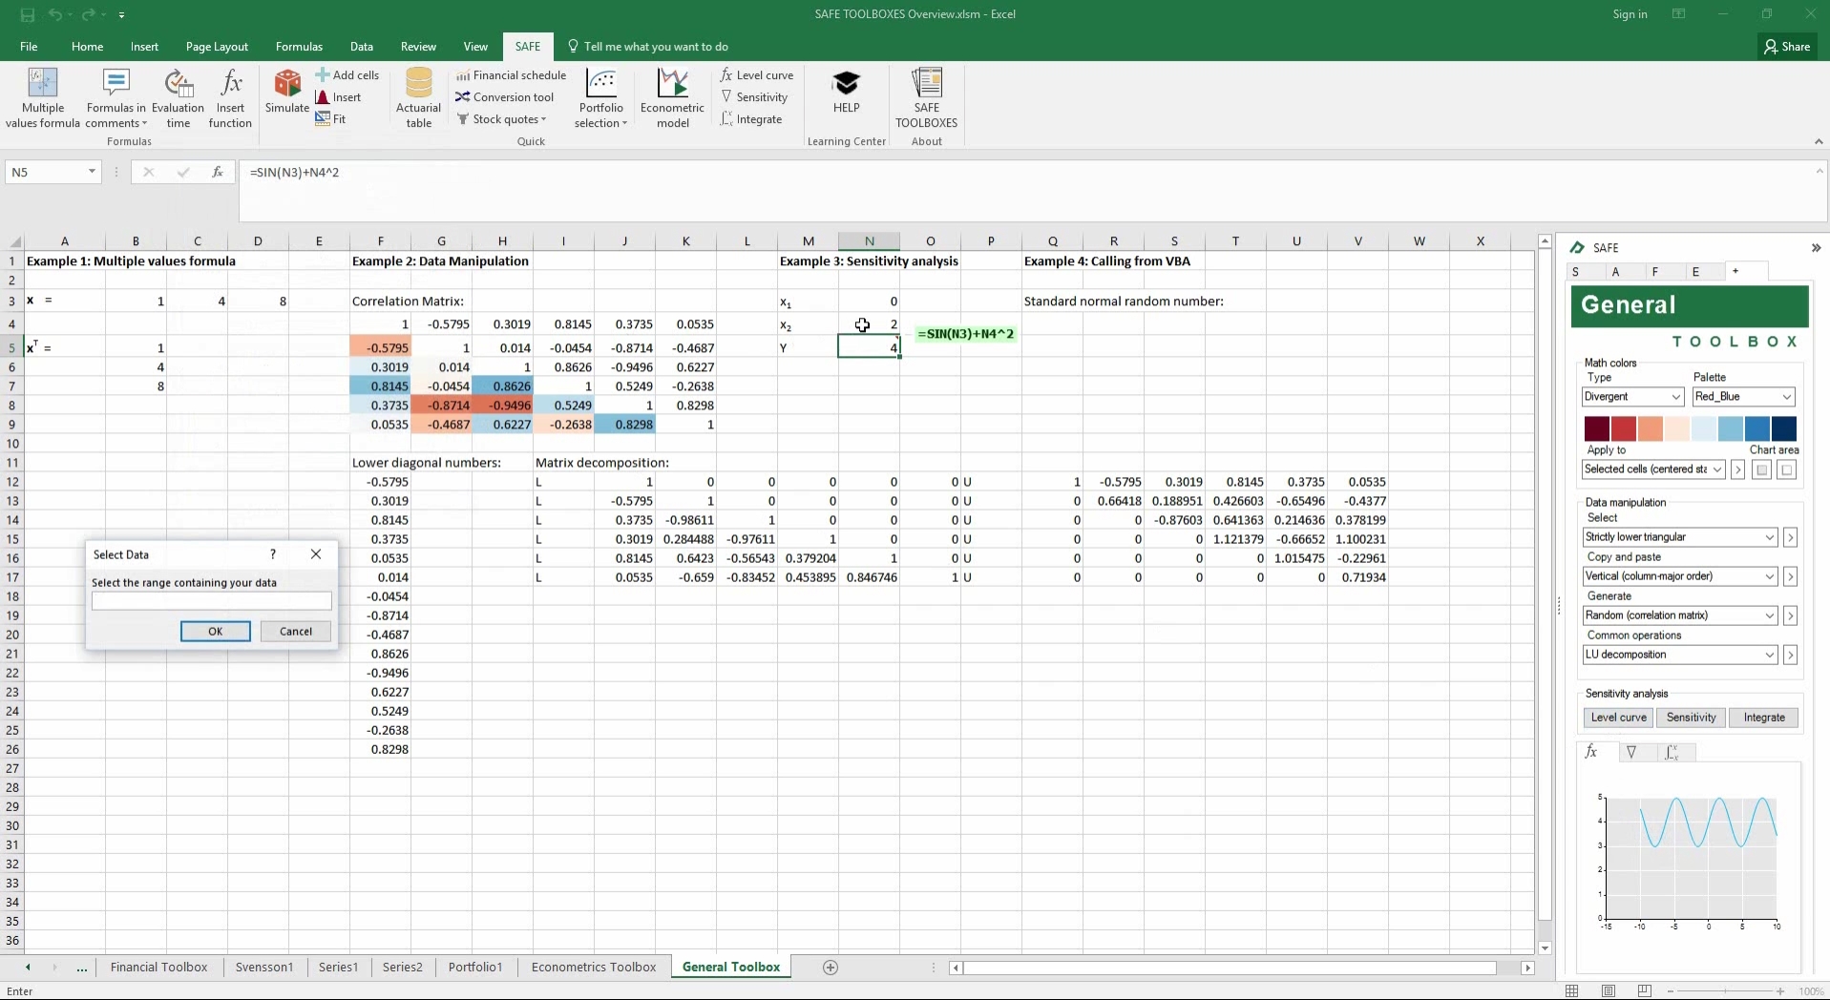This screenshot has width=1830, height=1000.
Task: Click Add cells in the SAFE ribbon
Action: (x=347, y=75)
